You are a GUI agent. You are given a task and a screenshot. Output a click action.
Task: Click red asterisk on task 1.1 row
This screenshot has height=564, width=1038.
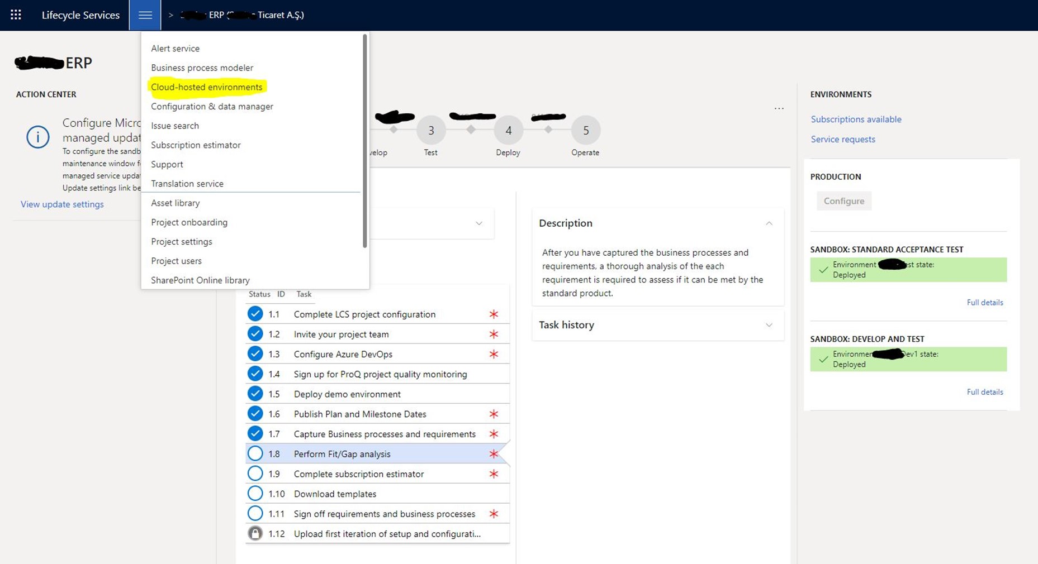pyautogui.click(x=494, y=314)
